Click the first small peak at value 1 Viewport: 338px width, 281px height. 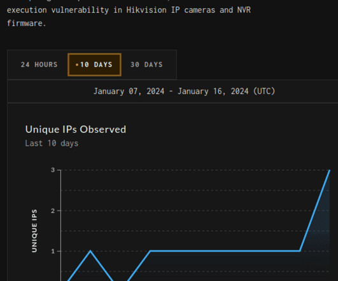coord(90,251)
